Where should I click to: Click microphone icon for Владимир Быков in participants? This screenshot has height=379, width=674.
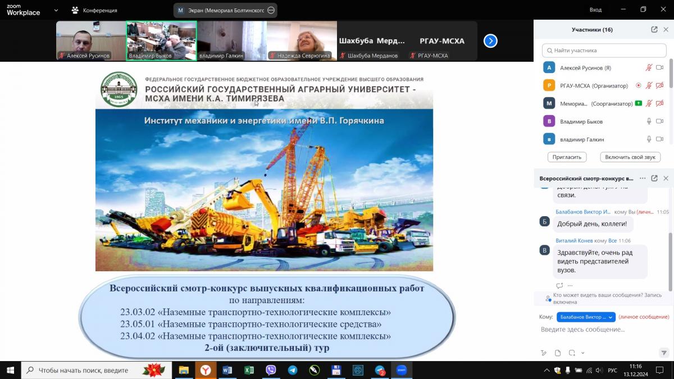pos(649,121)
